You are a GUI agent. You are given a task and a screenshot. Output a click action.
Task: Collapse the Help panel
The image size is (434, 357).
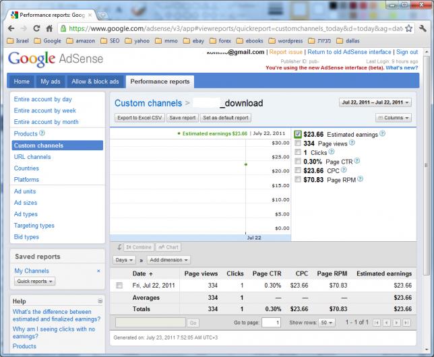100,301
